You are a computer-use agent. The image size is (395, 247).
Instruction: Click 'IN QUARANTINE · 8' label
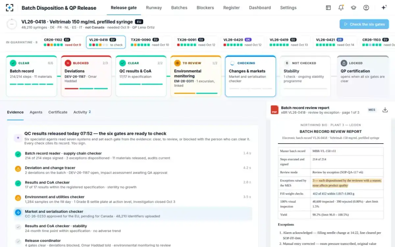pos(22,42)
